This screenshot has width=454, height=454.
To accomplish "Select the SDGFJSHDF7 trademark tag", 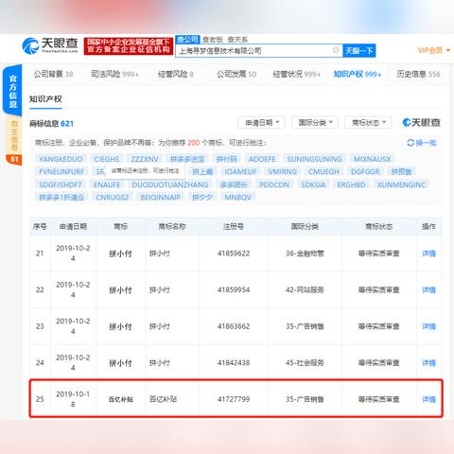I will (x=61, y=184).
